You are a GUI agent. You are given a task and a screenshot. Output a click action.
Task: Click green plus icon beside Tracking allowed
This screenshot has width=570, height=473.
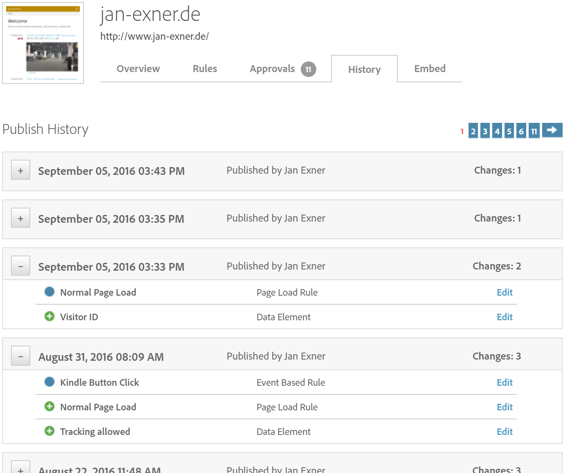tap(50, 431)
